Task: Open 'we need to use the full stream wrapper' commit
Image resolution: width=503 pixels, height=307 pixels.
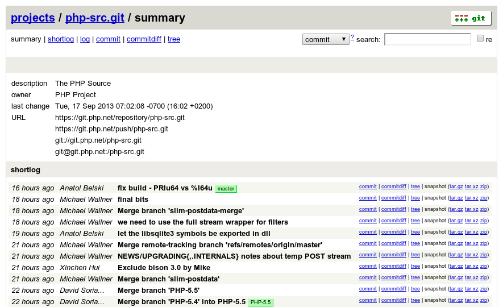Action: click(x=203, y=222)
